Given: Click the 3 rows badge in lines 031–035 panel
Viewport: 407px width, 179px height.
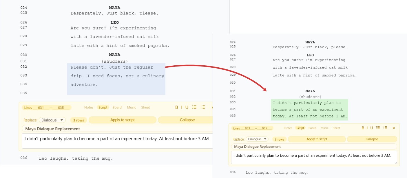Looking at the screenshot, I should (78, 120).
